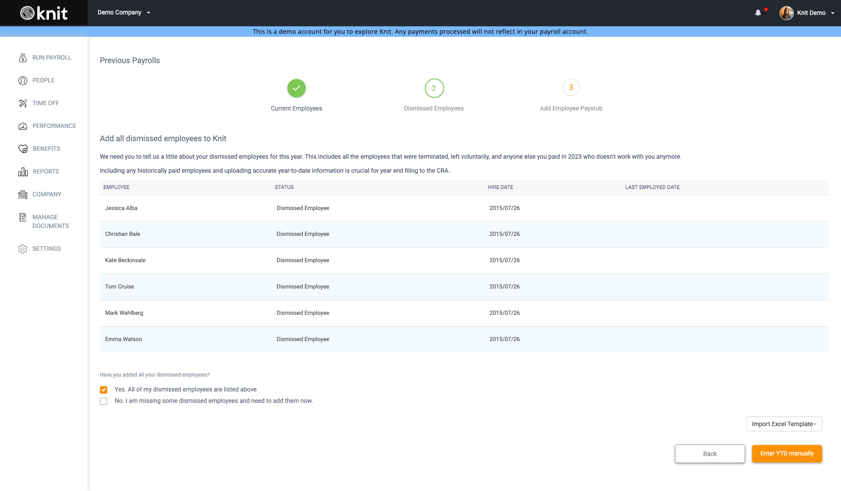
Task: Return to the Current Employees step
Action: pos(296,88)
